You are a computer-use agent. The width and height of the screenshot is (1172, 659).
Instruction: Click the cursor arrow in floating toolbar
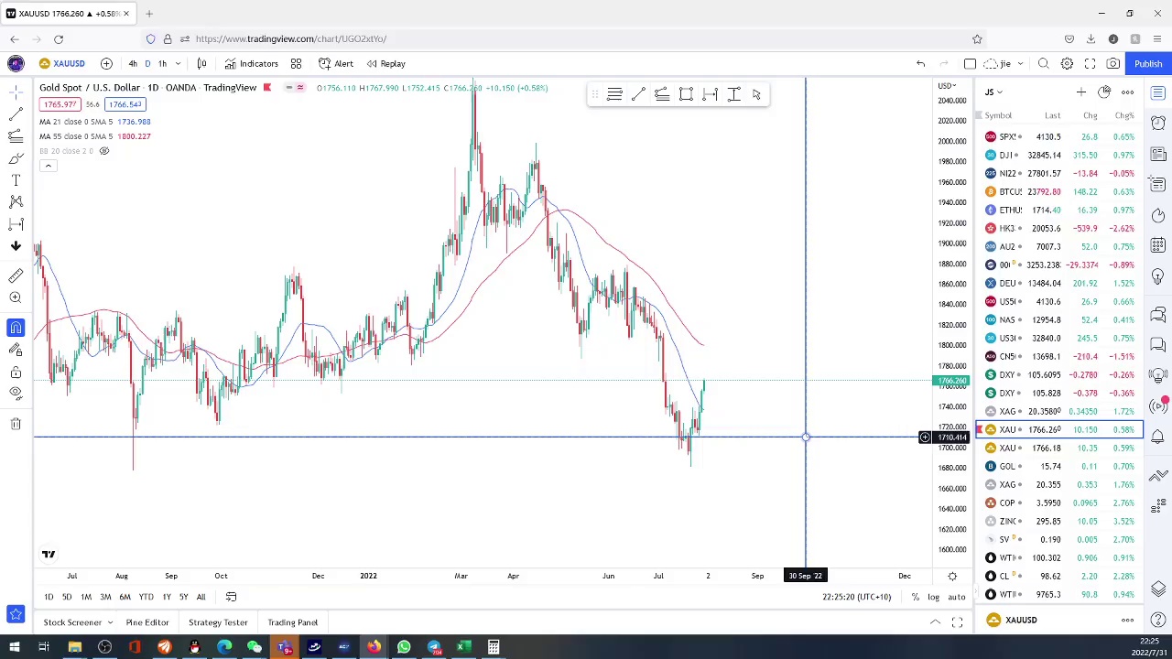point(756,94)
